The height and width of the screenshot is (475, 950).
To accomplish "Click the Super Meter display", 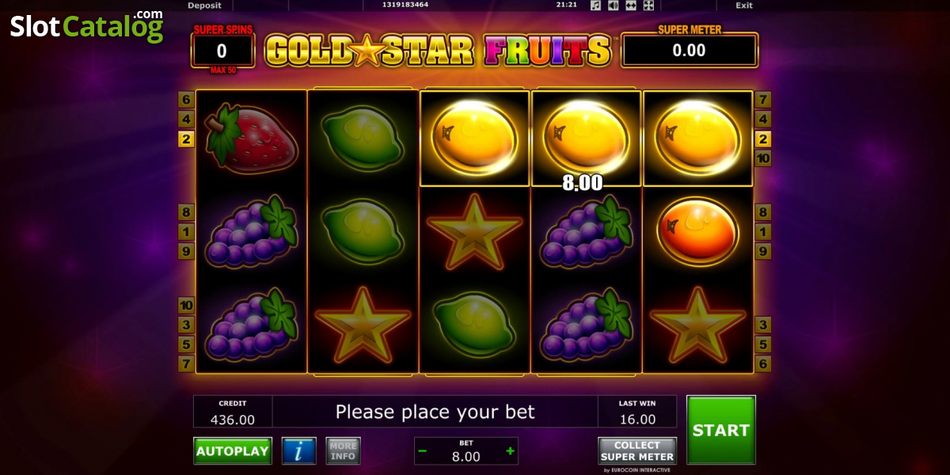I will click(x=690, y=51).
